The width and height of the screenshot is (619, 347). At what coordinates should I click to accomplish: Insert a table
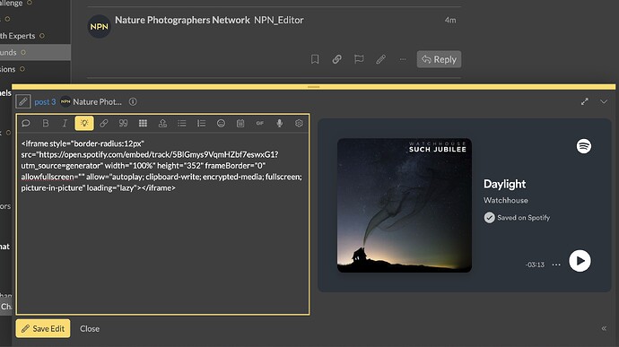point(143,123)
